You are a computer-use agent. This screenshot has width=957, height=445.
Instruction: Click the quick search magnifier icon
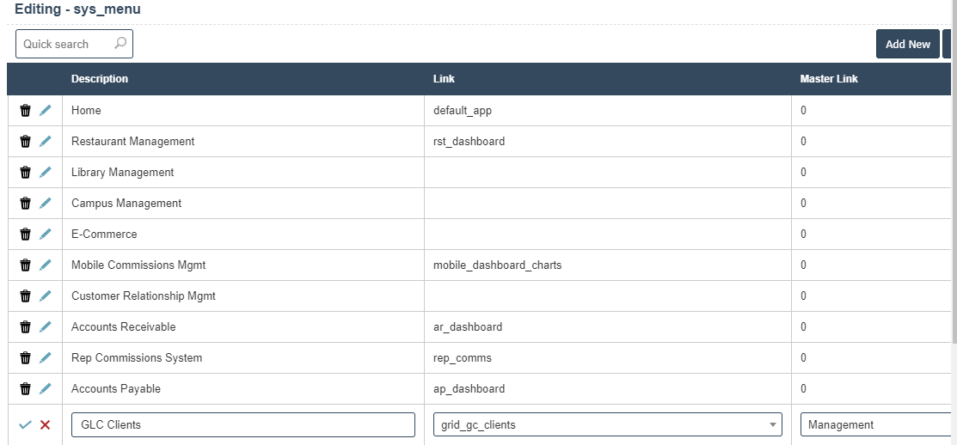click(120, 43)
